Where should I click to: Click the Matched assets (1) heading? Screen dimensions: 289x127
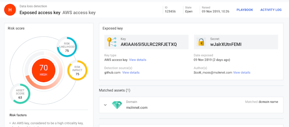[x=115, y=90]
